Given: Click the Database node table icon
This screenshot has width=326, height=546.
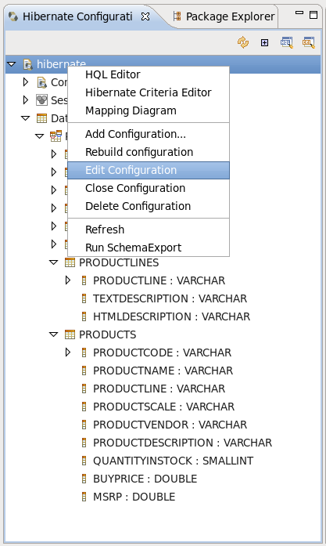Looking at the screenshot, I should coord(41,118).
